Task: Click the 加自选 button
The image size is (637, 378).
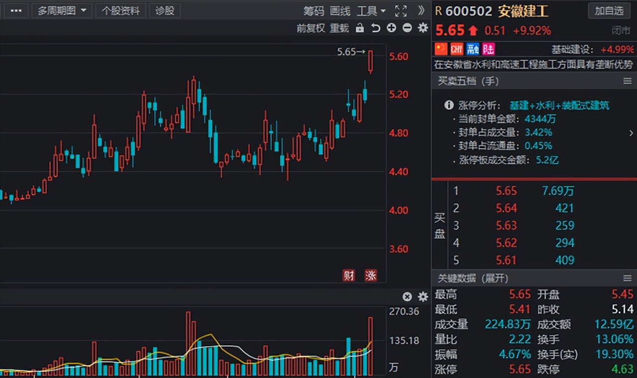Action: pos(609,10)
